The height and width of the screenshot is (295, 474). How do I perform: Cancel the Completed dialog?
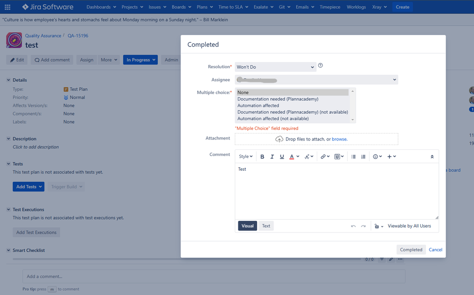coord(436,249)
